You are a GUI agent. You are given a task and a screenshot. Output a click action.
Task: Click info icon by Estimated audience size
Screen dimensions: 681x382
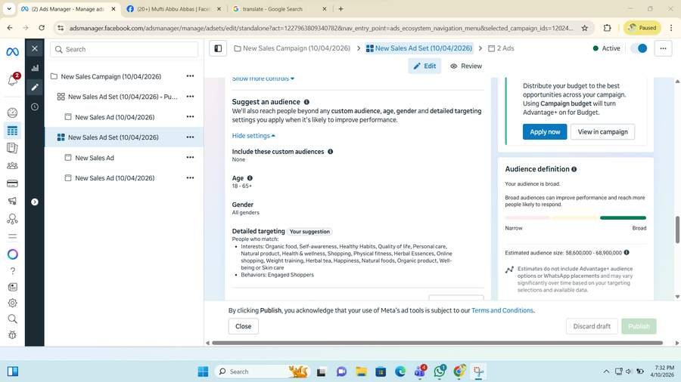[627, 252]
